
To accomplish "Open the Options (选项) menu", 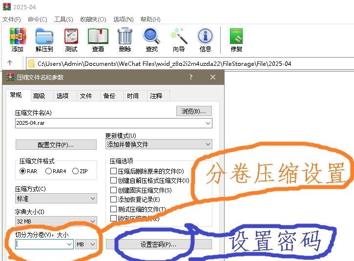I will (x=123, y=20).
